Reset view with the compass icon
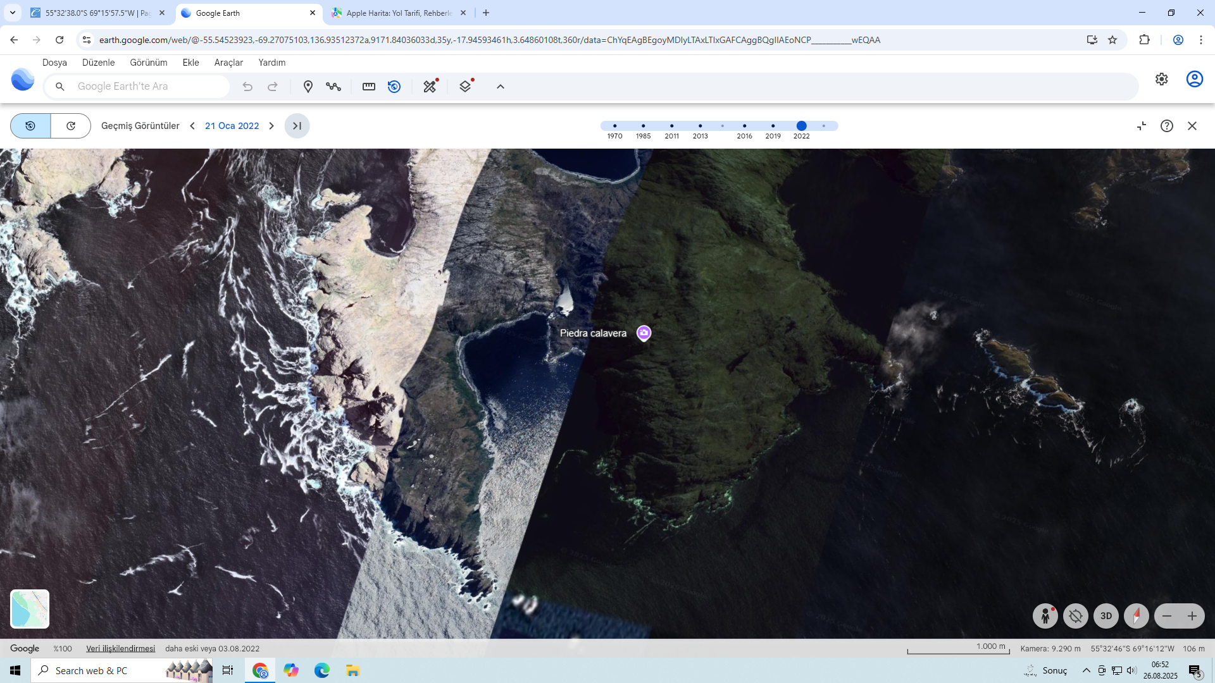1215x683 pixels. (1136, 616)
